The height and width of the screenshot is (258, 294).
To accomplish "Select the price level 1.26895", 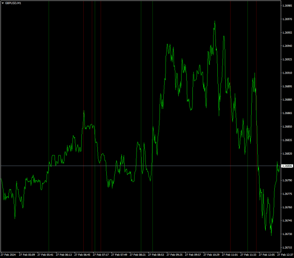I will tap(287, 86).
